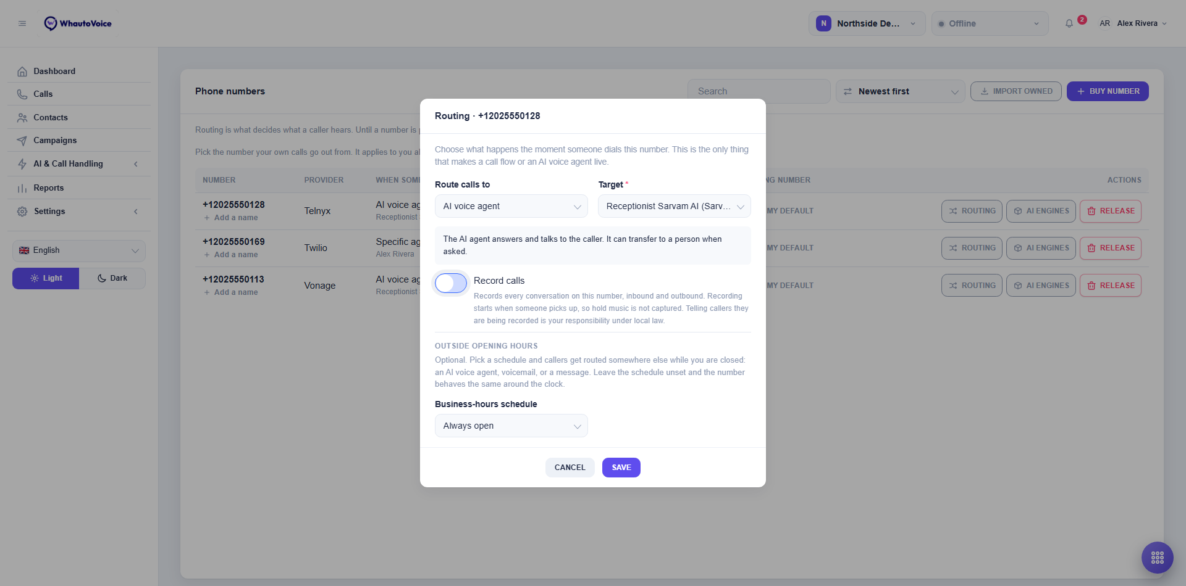Expand the Settings submenu chevron
This screenshot has width=1186, height=586.
click(x=136, y=212)
